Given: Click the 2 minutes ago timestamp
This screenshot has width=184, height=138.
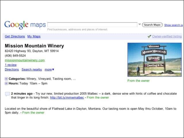Looking at the screenshot, I should point(22,94).
